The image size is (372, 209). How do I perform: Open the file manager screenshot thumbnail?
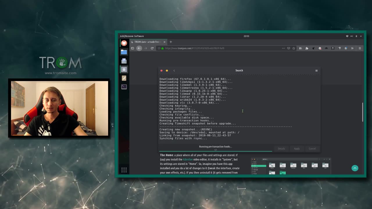pyautogui.click(x=291, y=166)
